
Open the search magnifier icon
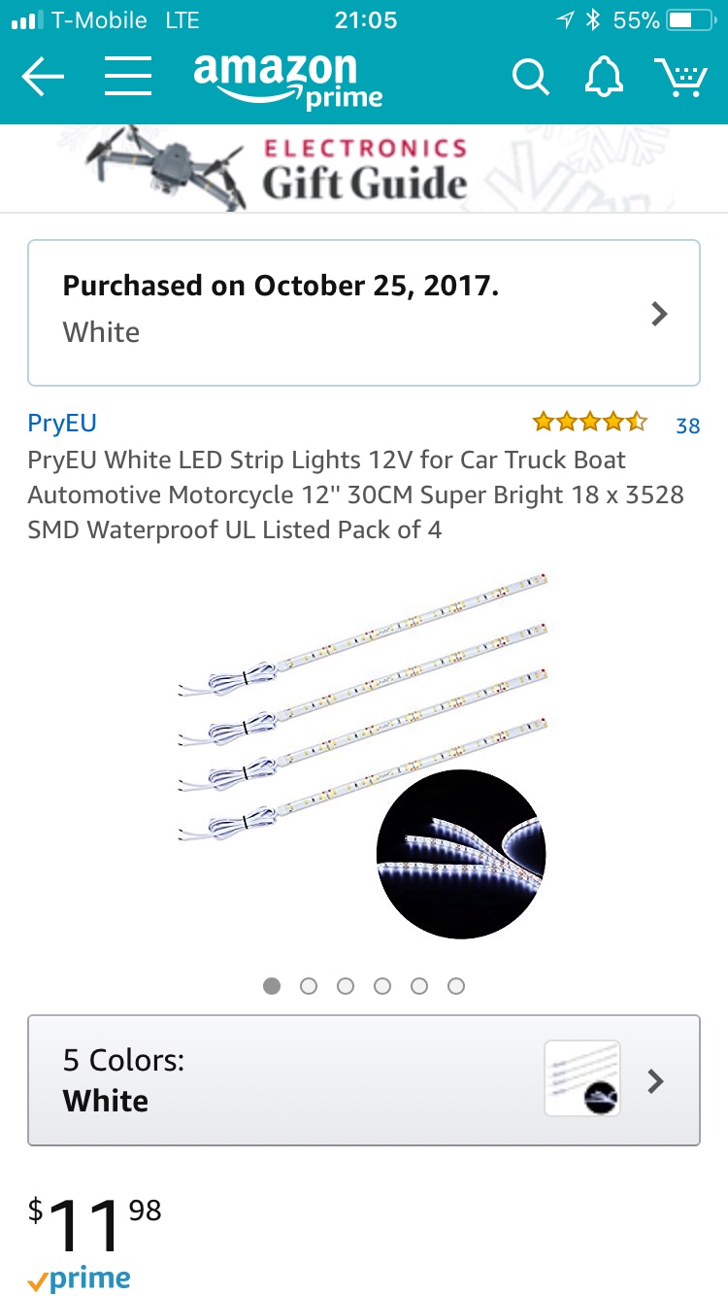[x=531, y=77]
